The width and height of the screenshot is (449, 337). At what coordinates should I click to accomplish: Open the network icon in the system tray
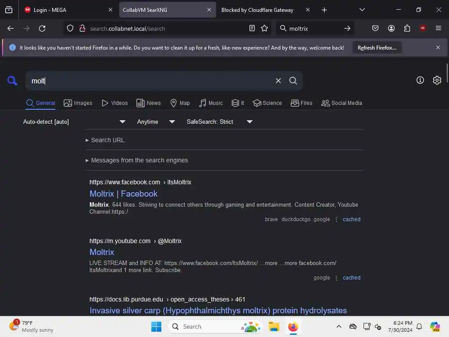tap(367, 326)
